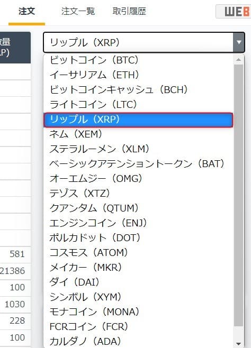251x348 pixels.
Task: Pick highlighted リップル (XRP) entry
Action: point(138,120)
